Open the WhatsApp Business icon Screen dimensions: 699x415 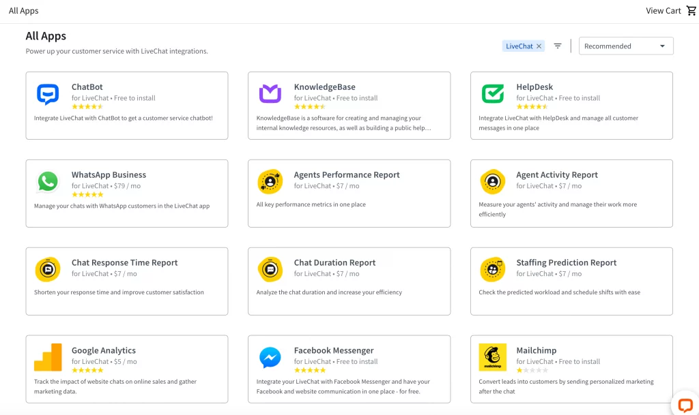pyautogui.click(x=48, y=181)
